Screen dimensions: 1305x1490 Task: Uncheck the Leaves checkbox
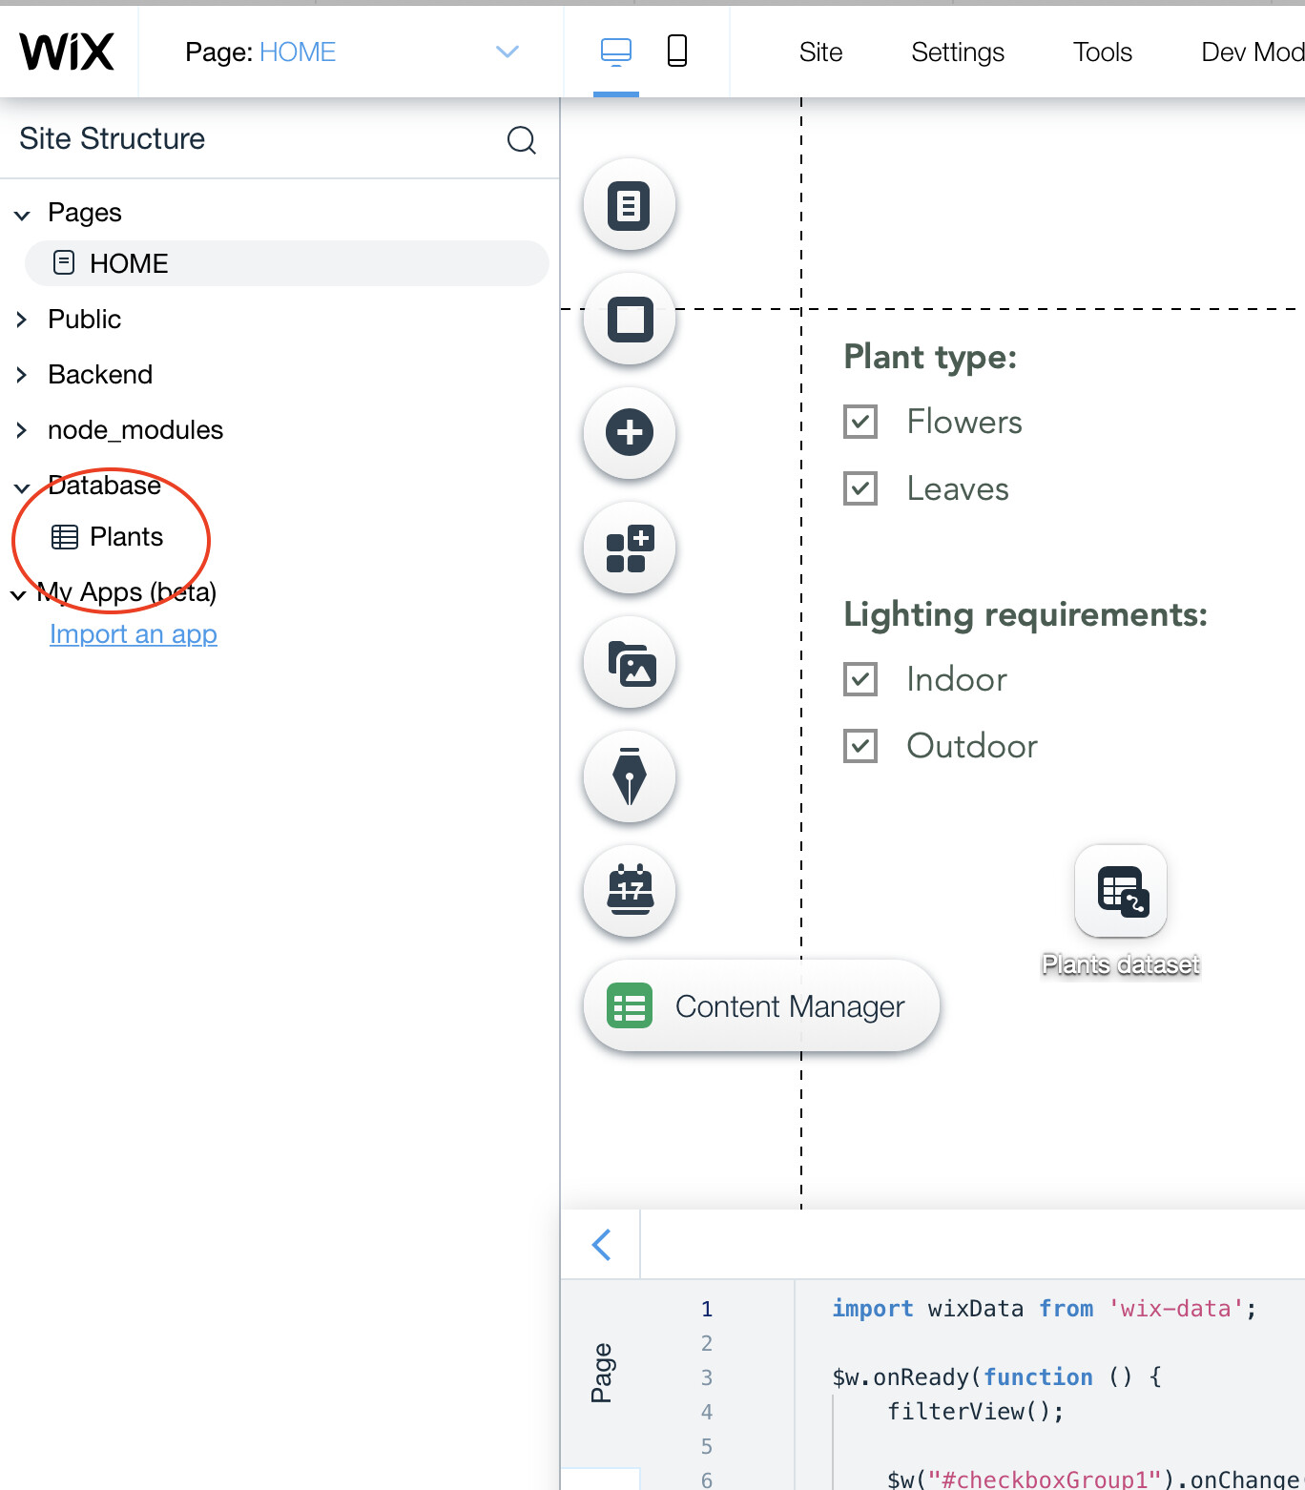[860, 488]
